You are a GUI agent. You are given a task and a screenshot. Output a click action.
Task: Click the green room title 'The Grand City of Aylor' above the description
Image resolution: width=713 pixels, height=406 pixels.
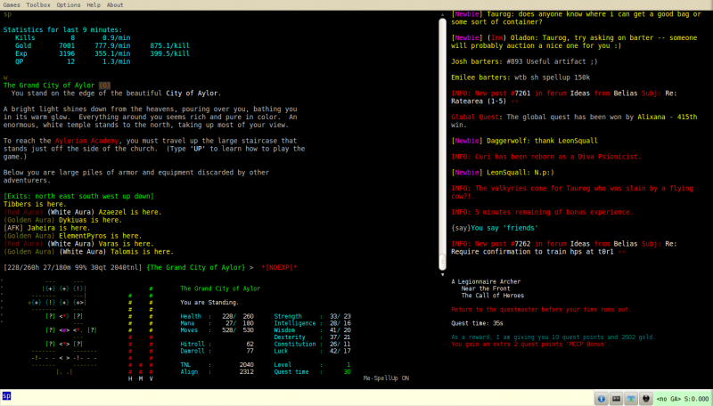tap(49, 85)
